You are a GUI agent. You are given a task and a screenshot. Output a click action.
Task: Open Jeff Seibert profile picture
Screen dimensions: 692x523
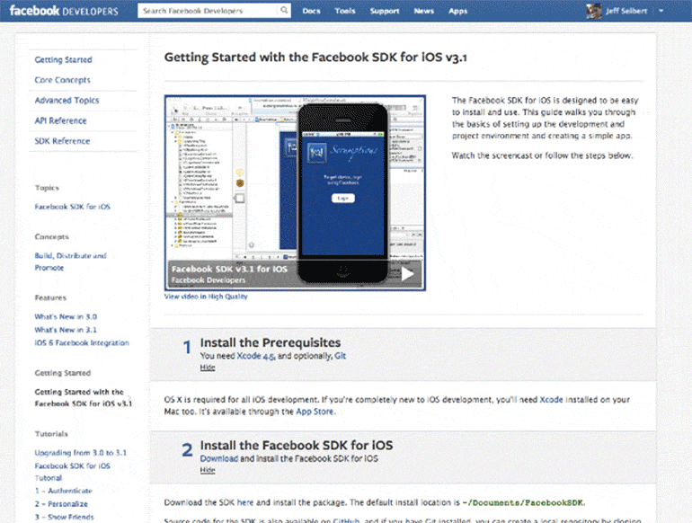[593, 11]
